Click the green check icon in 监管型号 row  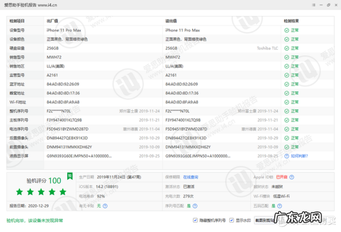pos(287,75)
